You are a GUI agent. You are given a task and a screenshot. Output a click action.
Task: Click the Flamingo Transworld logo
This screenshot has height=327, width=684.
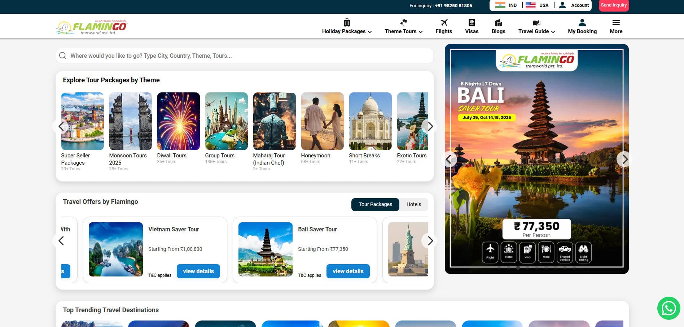91,27
